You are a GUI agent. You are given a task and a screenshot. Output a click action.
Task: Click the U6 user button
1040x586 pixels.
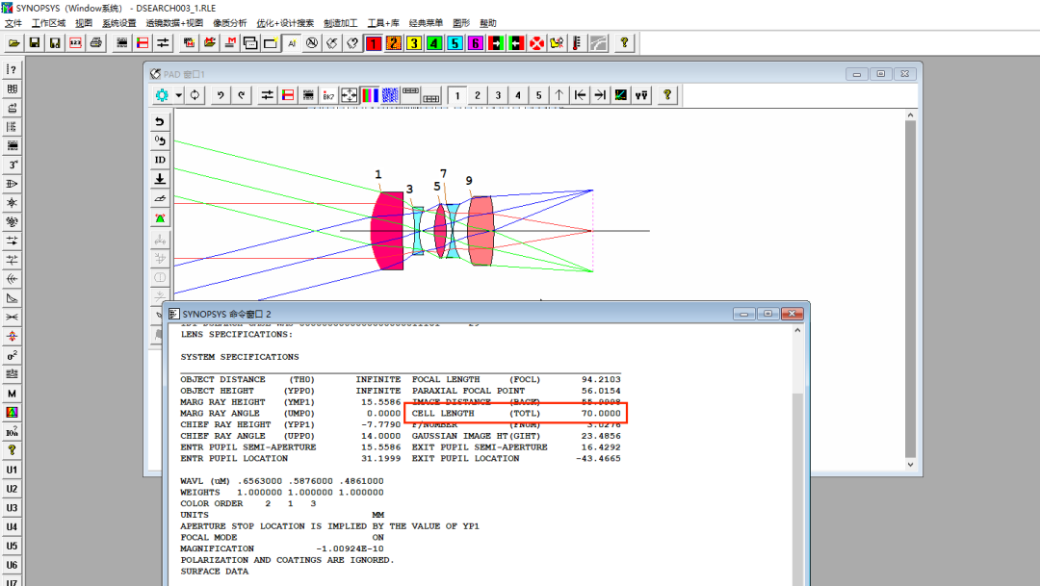(12, 566)
